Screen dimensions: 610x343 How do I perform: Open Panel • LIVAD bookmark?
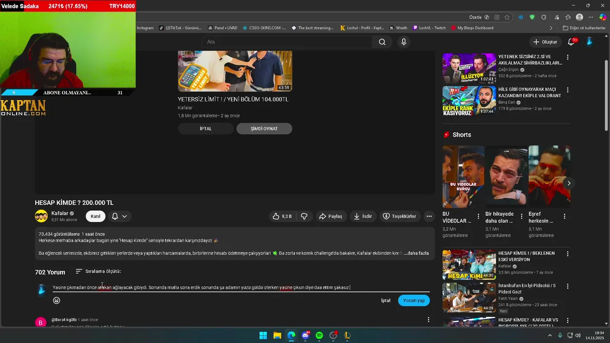(223, 28)
